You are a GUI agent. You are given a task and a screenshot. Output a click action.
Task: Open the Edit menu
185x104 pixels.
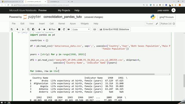click(x=23, y=24)
